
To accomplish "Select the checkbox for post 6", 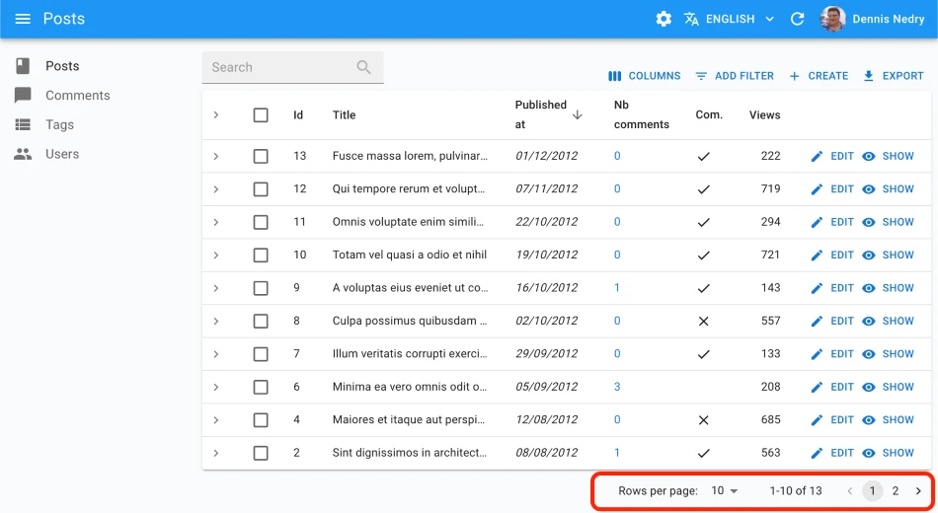I will point(261,387).
